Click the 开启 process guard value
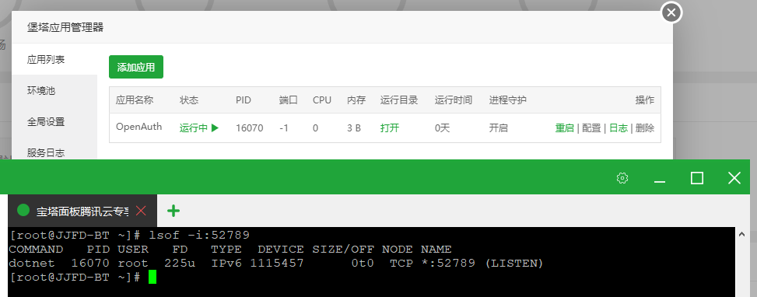 [x=498, y=128]
